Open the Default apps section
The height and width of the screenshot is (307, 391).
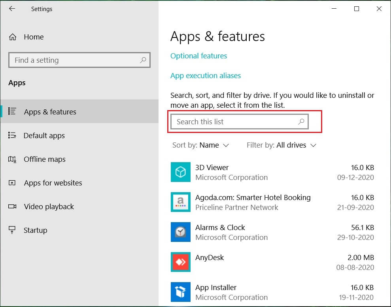point(44,136)
